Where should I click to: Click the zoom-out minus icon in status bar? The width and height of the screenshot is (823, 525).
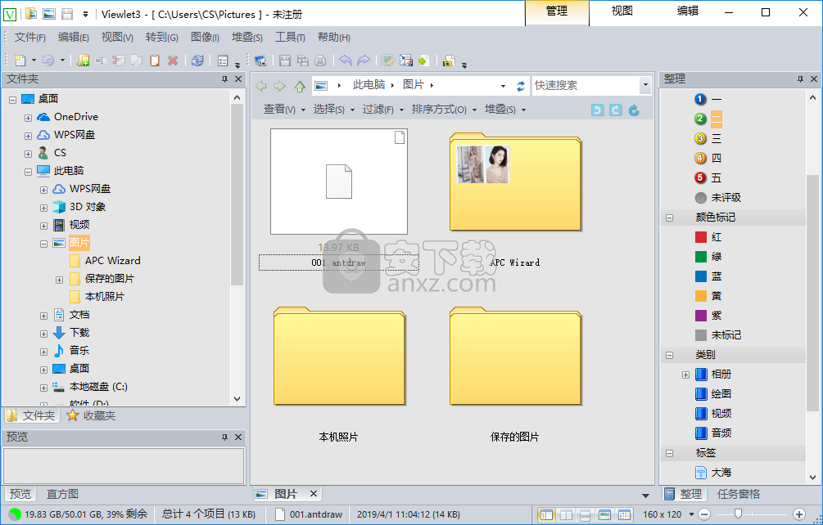703,514
